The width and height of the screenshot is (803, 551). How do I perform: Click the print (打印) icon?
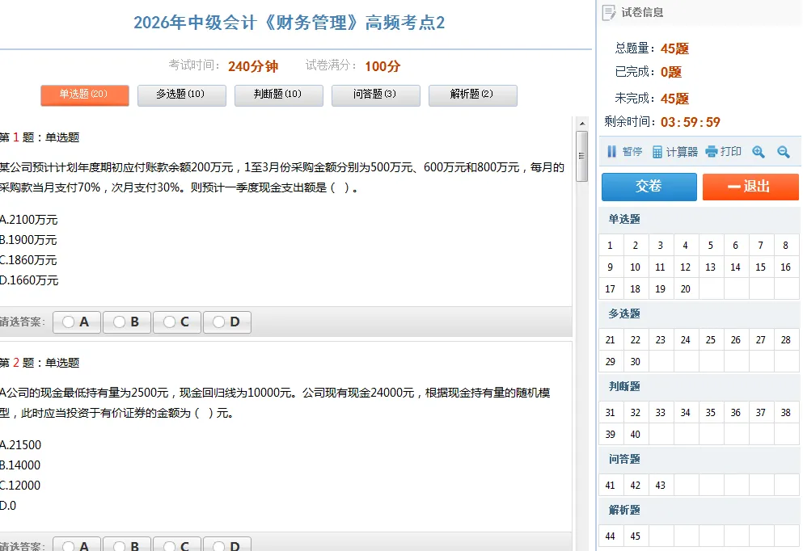click(x=712, y=151)
